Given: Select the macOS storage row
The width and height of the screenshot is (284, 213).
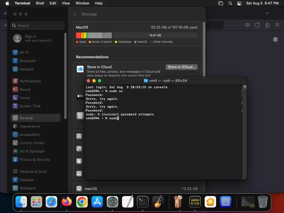Looking at the screenshot, I should (x=137, y=189).
